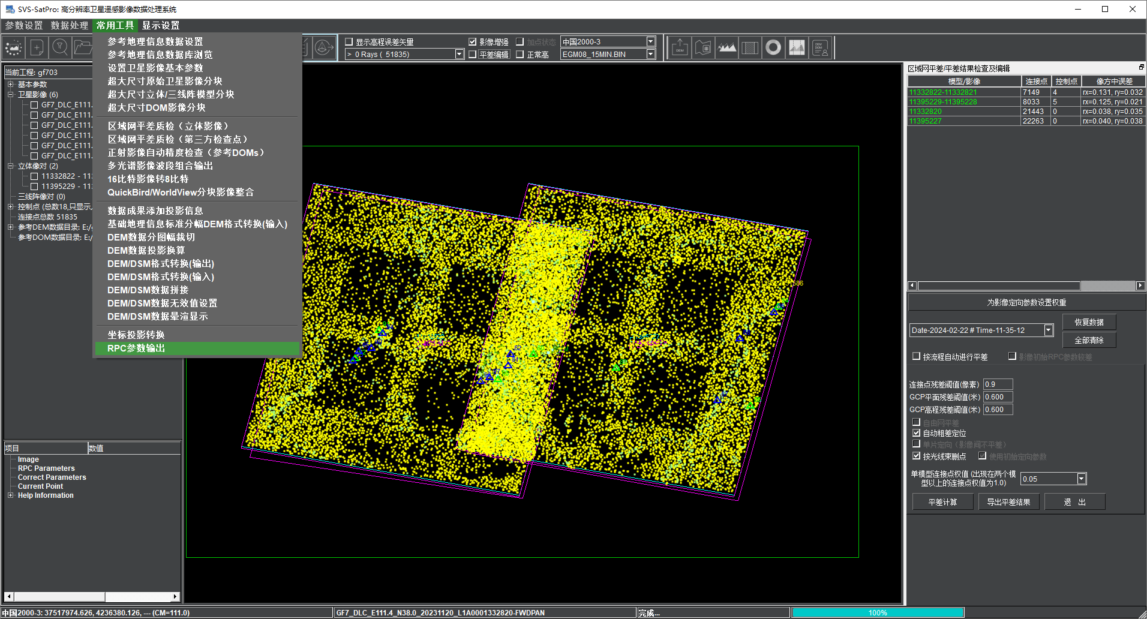Uncheck the 自动粗差定位 option
Viewport: 1147px width, 619px height.
[916, 433]
